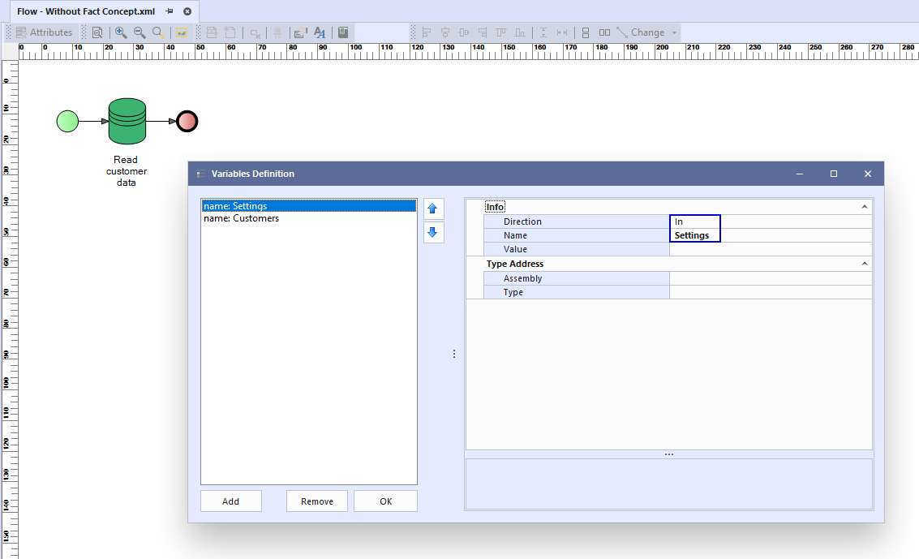The height and width of the screenshot is (559, 919).
Task: Click the Remove button
Action: point(317,501)
